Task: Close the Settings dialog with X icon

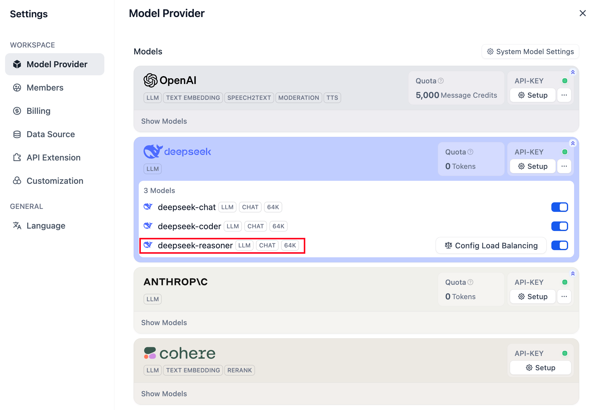Action: tap(582, 13)
